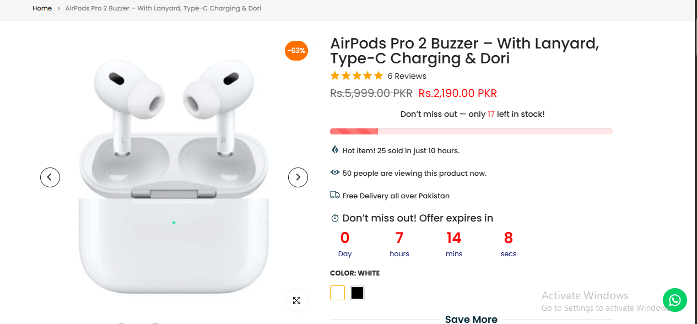Image resolution: width=697 pixels, height=324 pixels.
Task: Click the Free Delivery truck icon
Action: 335,195
